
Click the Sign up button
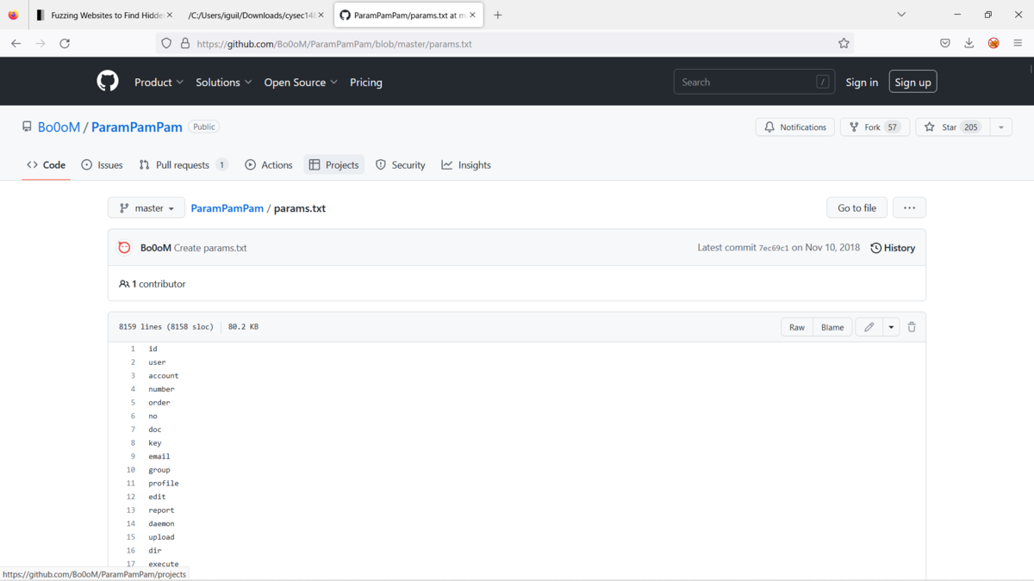coord(913,82)
